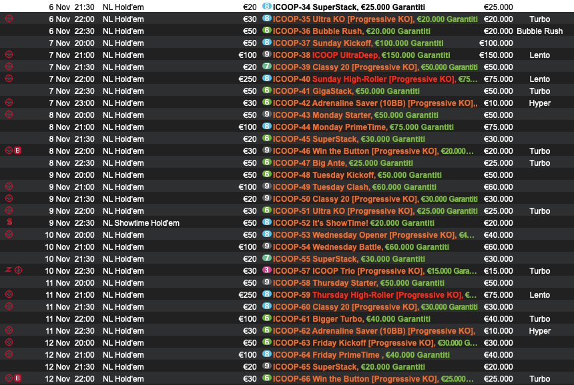The image size is (574, 385).
Task: Select ICOOP-48 Tuesday Kickoff tournament name
Action: click(357, 175)
